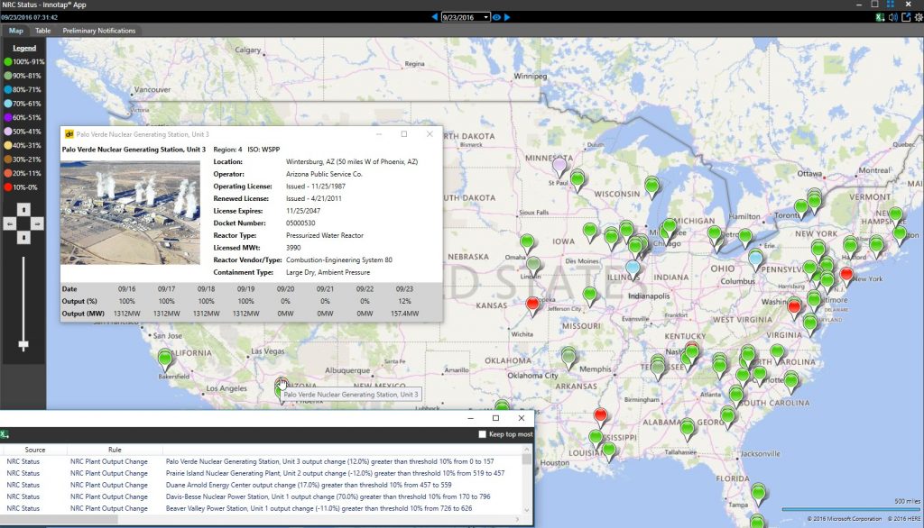This screenshot has height=528, width=924.
Task: Switch to the Map tab
Action: pos(15,31)
